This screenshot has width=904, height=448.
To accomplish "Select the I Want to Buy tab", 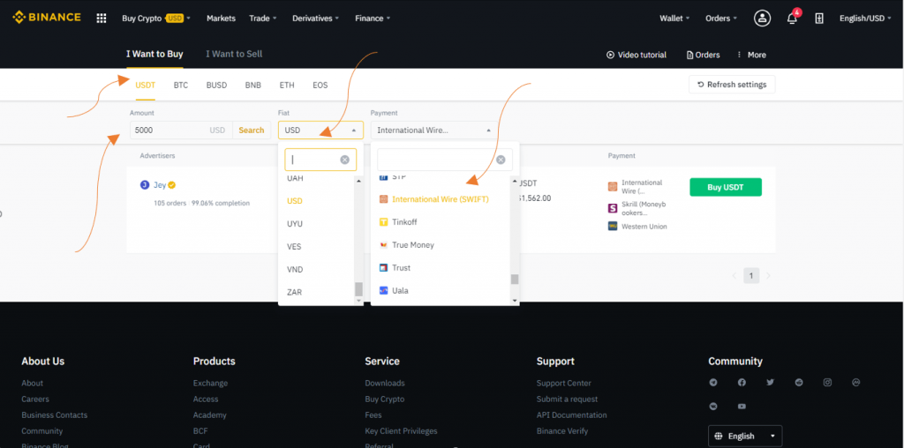I will click(x=154, y=54).
